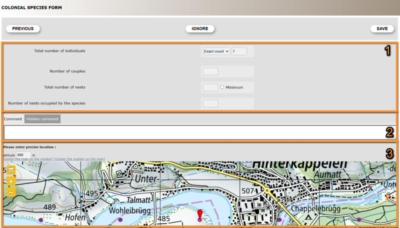Screen dimensions: 400x228
Task: Enable the Minimum checkbox for nests
Action: tap(222, 87)
